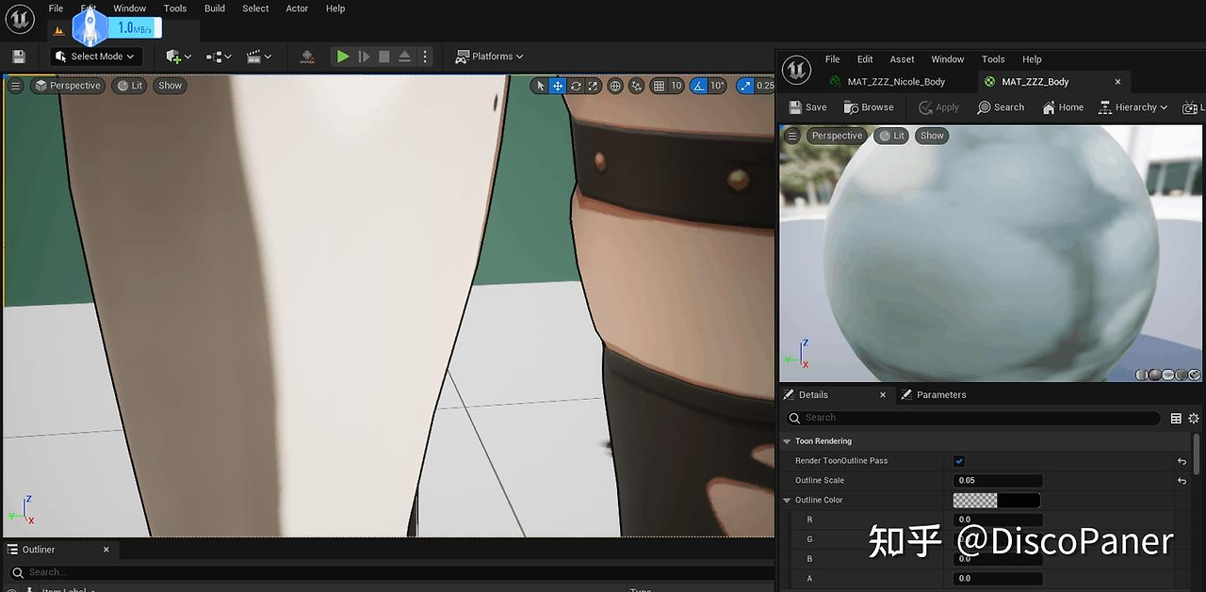The height and width of the screenshot is (592, 1206).
Task: Open Lit view mode menu in the main viewport
Action: tap(129, 86)
